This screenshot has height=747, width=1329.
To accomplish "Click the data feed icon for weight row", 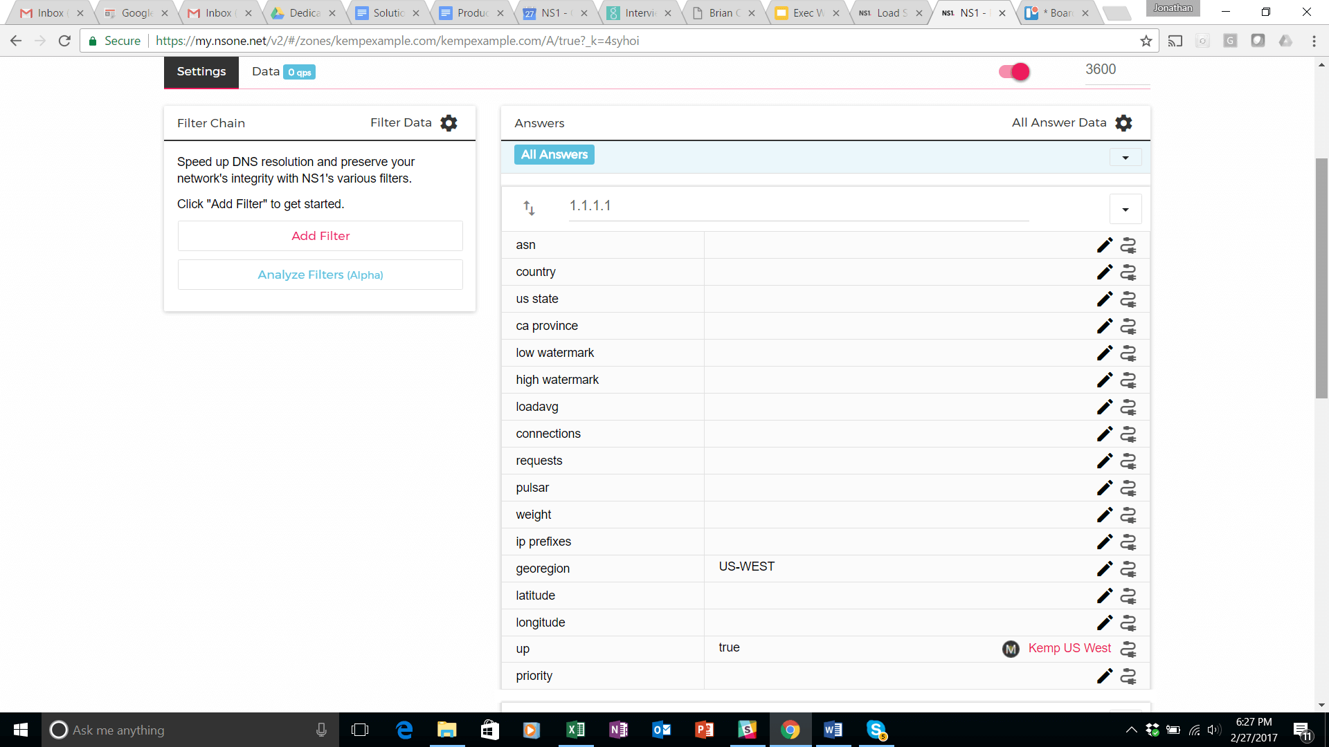I will 1128,515.
